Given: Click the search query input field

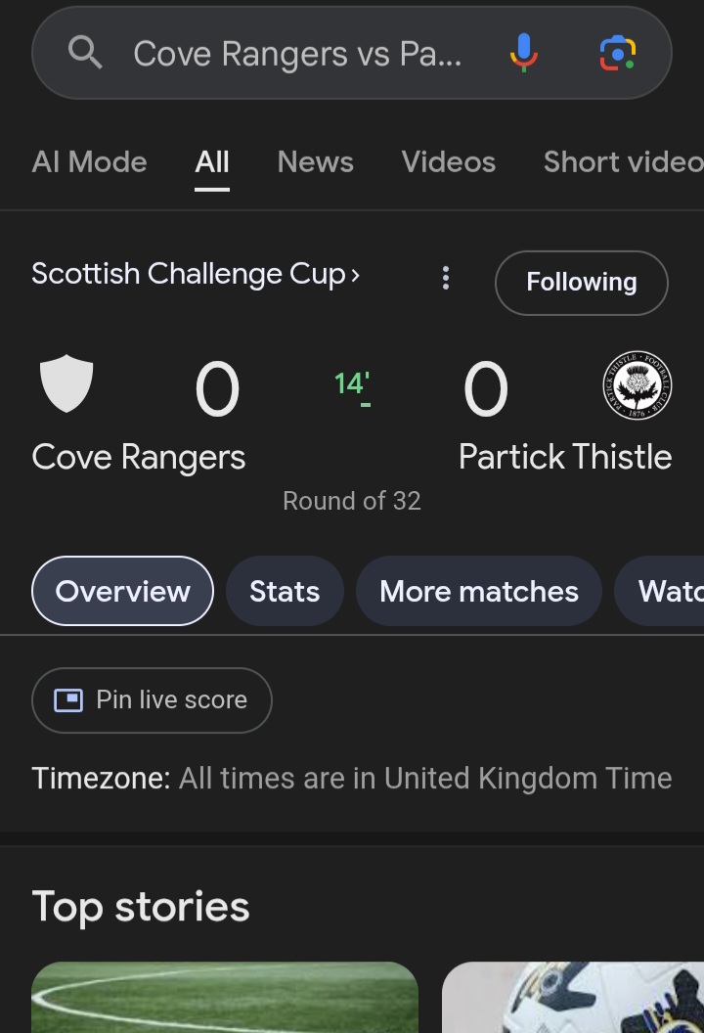Looking at the screenshot, I should pos(297,54).
